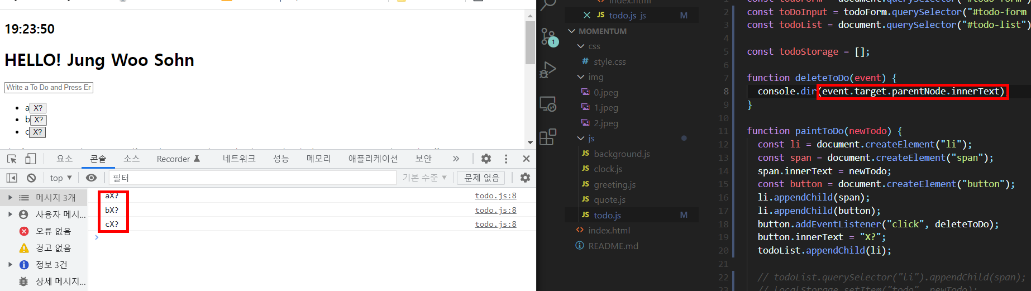Viewport: 1031px width, 291px height.
Task: Switch to the 메모리 tab
Action: pyautogui.click(x=319, y=159)
